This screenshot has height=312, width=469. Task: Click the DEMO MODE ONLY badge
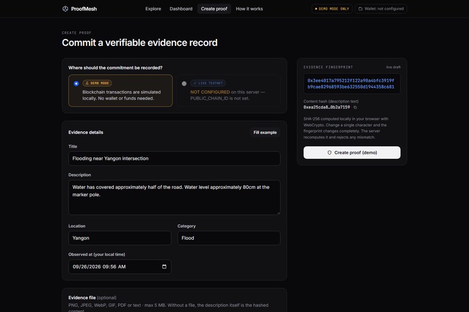coord(332,9)
